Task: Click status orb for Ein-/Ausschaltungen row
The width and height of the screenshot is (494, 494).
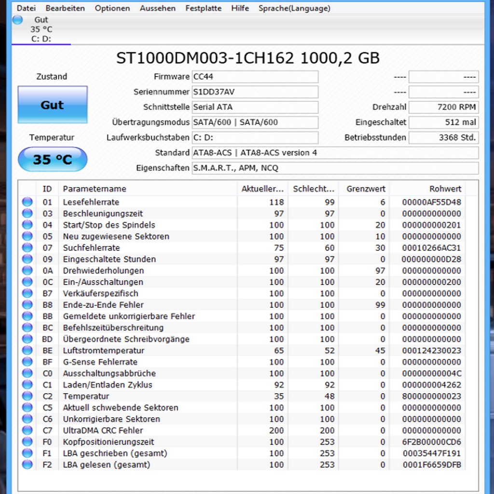Action: 27,282
